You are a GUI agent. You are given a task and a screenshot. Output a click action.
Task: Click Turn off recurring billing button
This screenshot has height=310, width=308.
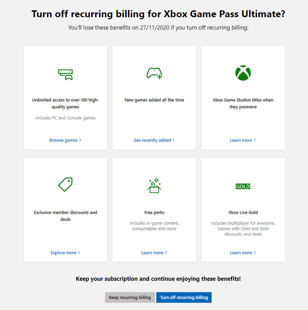click(x=184, y=297)
